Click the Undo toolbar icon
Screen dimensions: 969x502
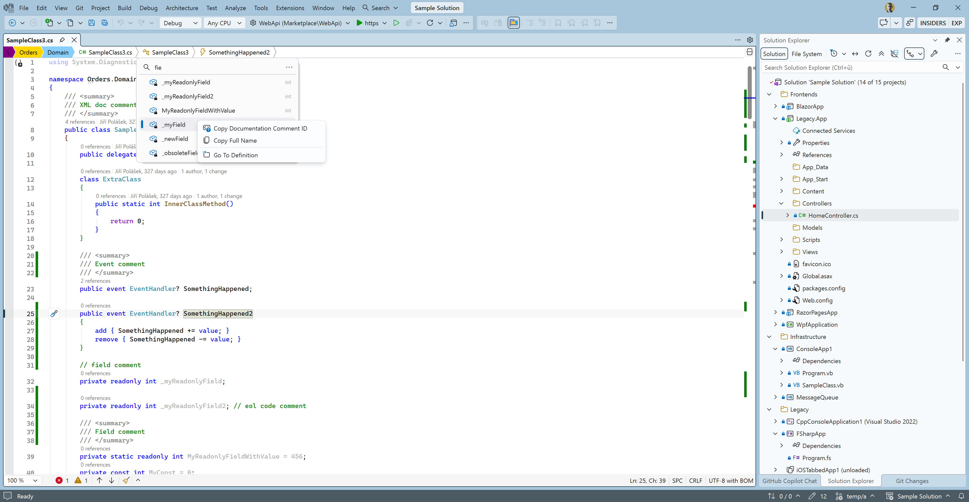[x=120, y=23]
